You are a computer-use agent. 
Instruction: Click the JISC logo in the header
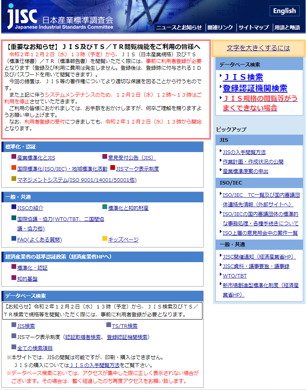tap(60, 17)
